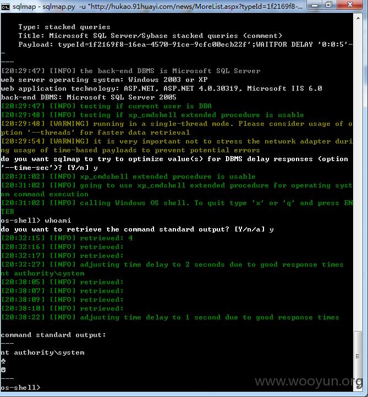368x397 pixels.
Task: Click the final empty 'os-shell>' prompt
Action: pyautogui.click(x=20, y=388)
